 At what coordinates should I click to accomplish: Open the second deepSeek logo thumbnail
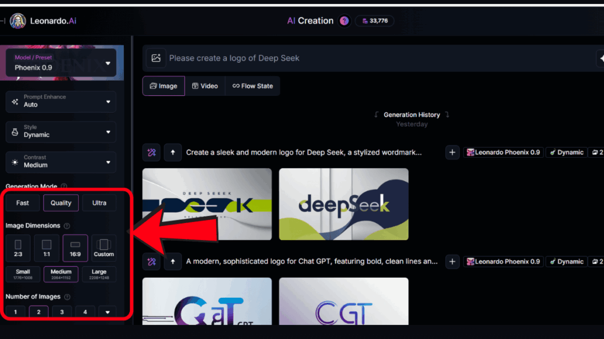click(344, 204)
